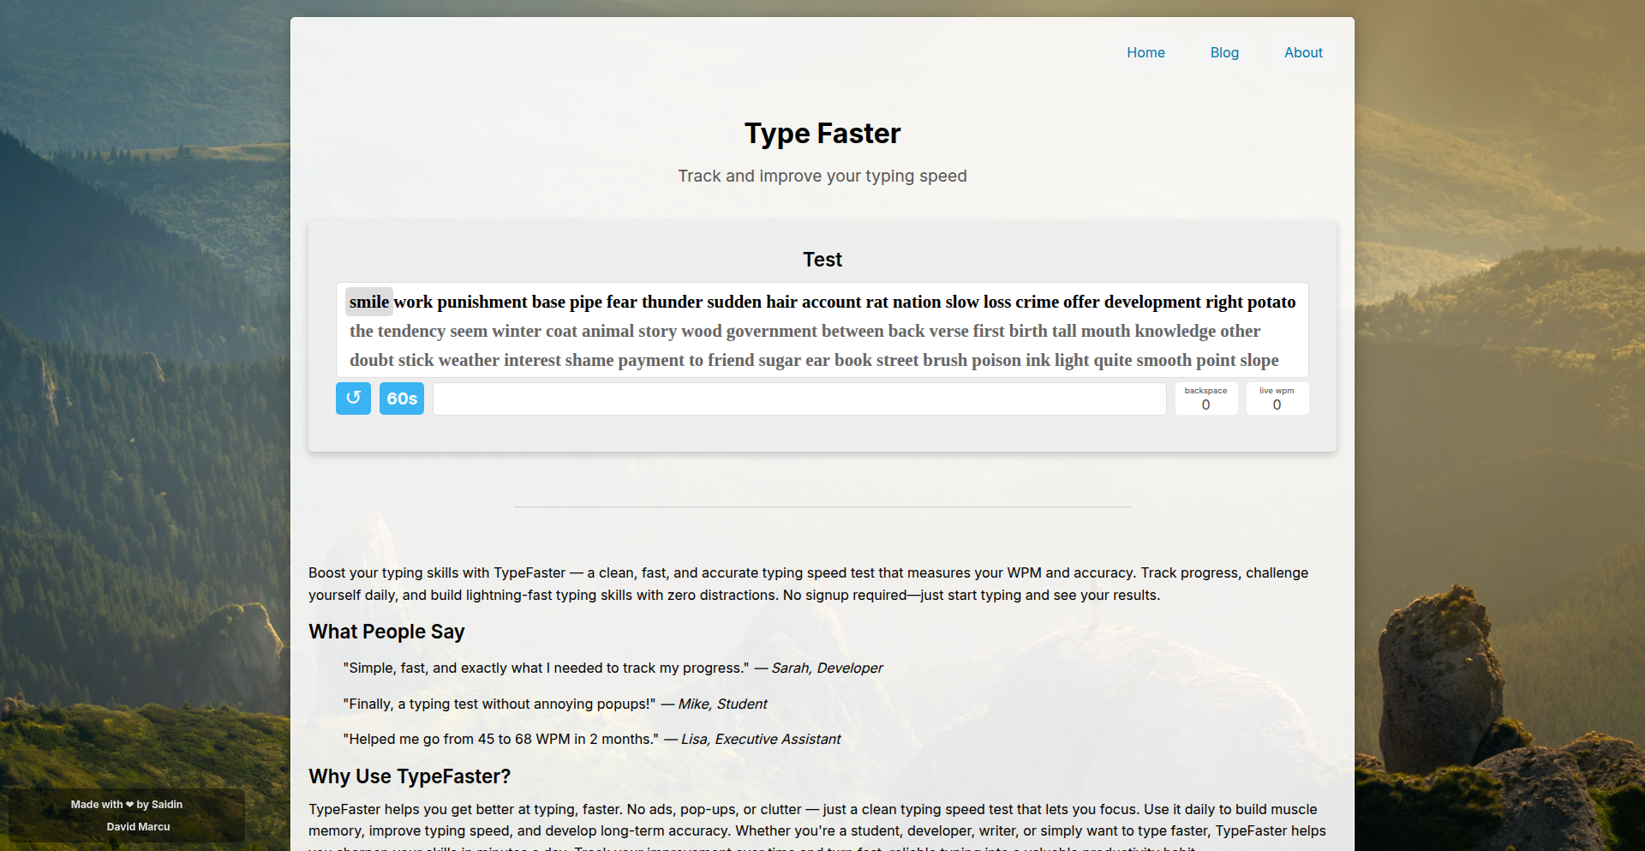Click the word "tendency" in the test text
This screenshot has width=1645, height=851.
tap(411, 331)
